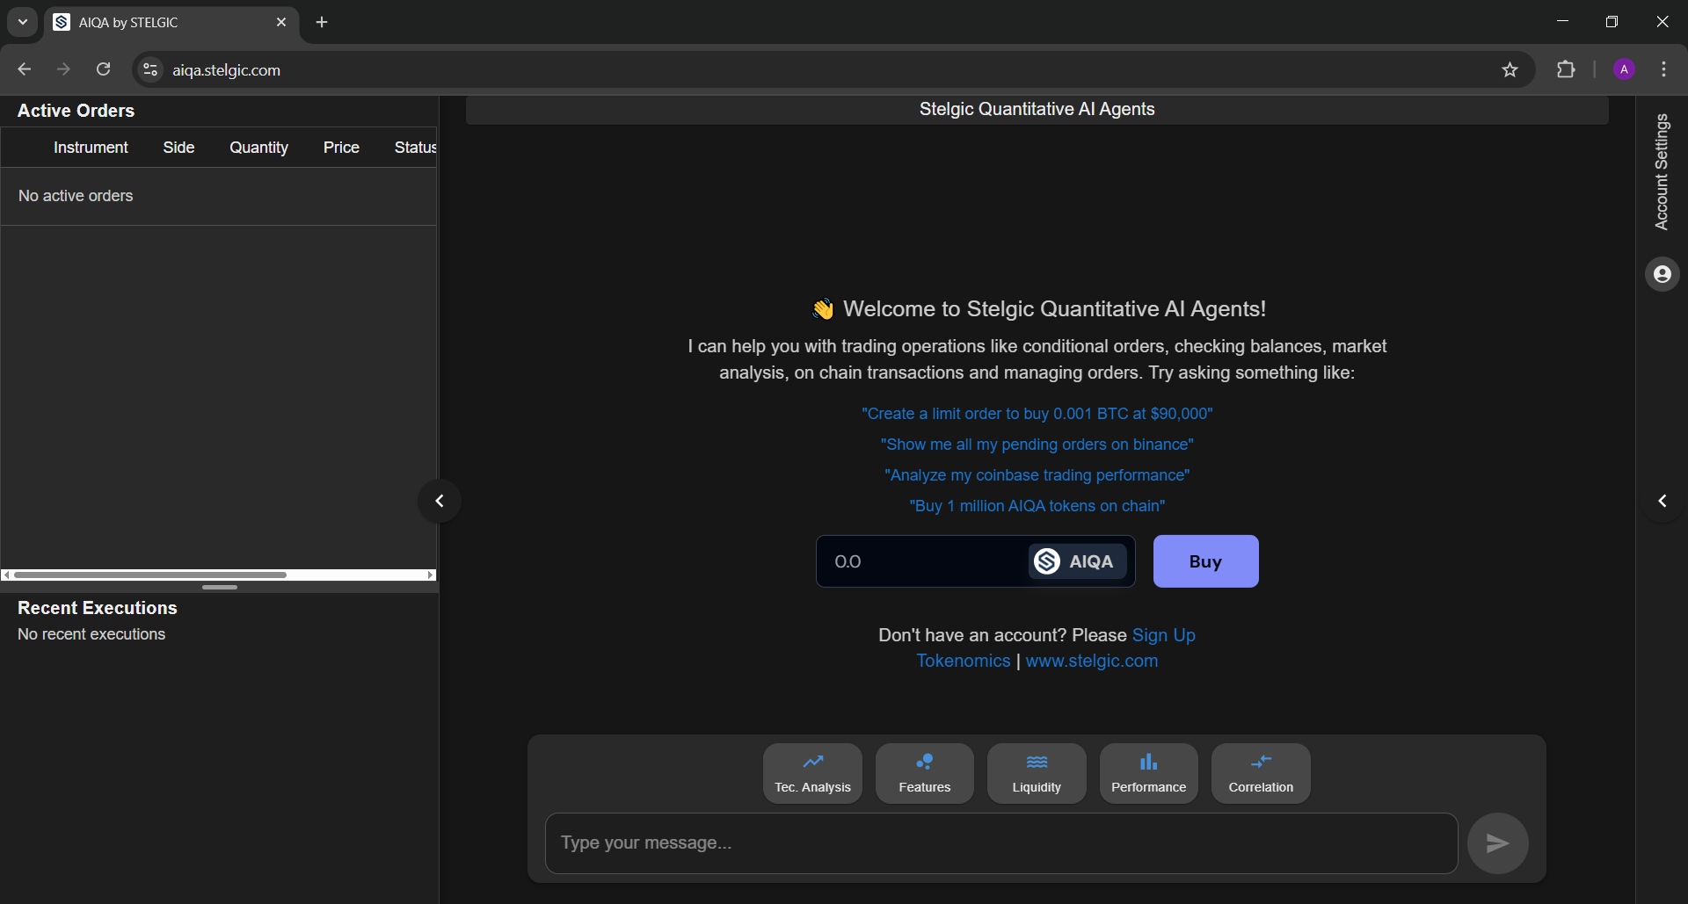Expand the right account settings panel

point(1662,501)
